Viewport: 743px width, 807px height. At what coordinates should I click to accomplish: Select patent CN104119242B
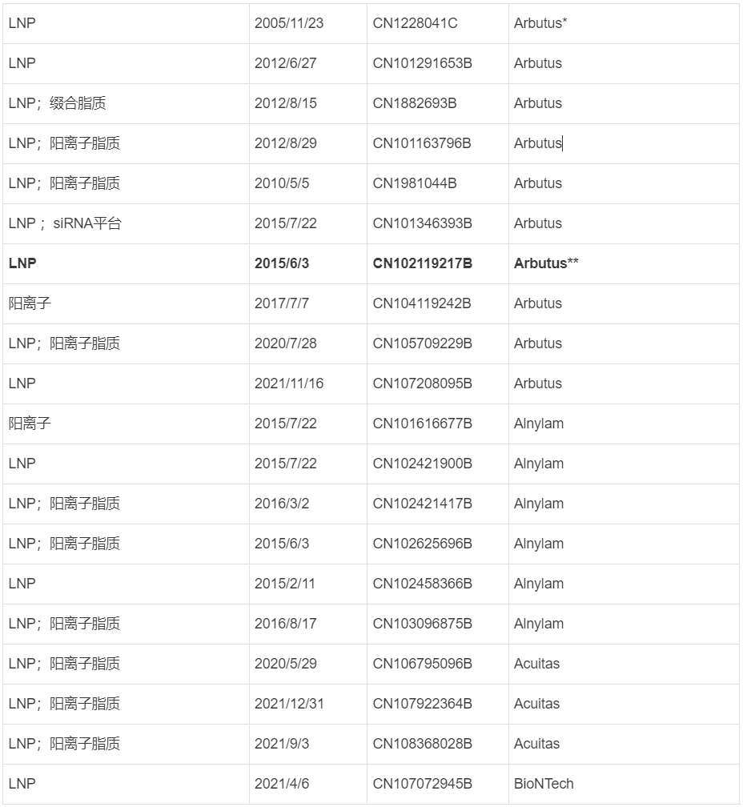pyautogui.click(x=422, y=303)
